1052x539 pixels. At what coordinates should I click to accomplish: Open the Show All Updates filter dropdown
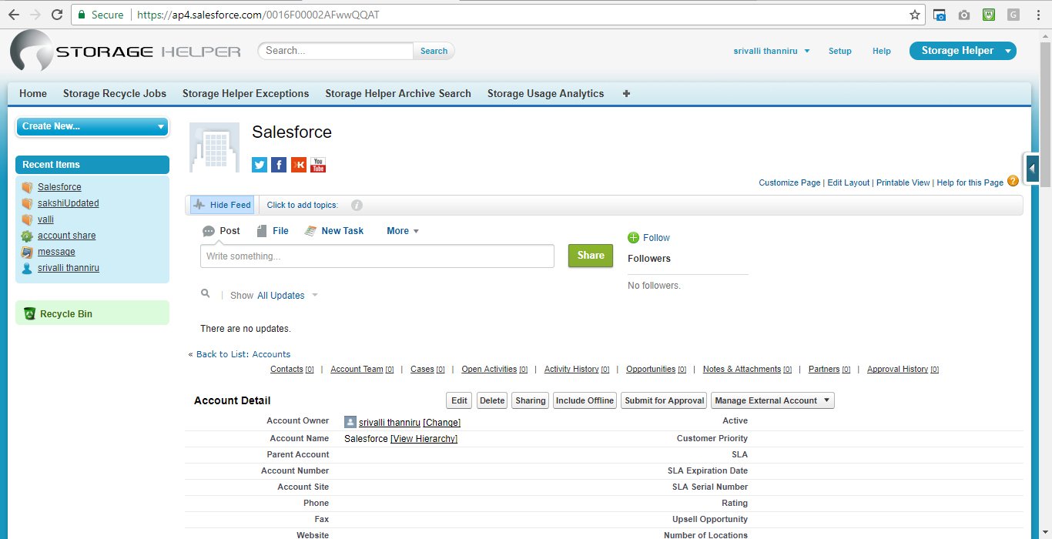tap(287, 296)
